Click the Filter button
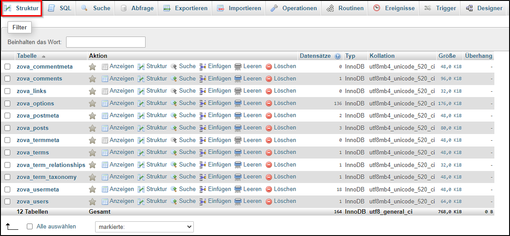The height and width of the screenshot is (236, 510). click(x=20, y=28)
